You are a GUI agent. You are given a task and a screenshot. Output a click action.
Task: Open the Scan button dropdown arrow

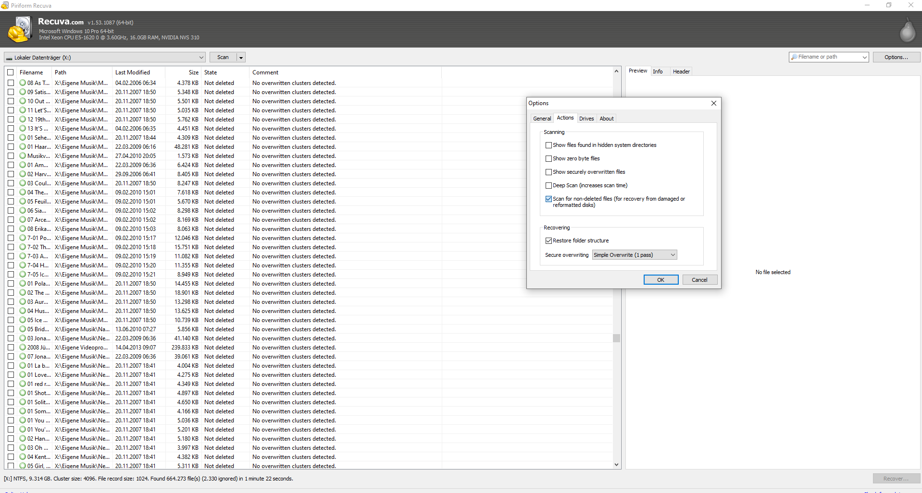[241, 58]
